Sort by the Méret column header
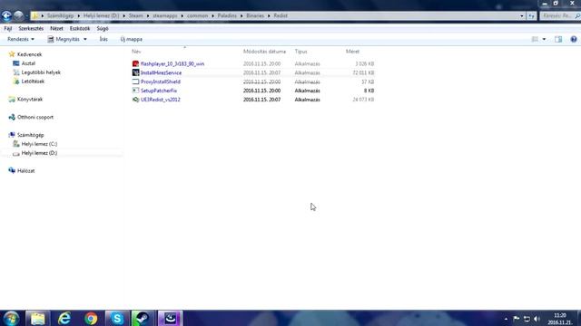The width and height of the screenshot is (581, 326). [352, 52]
